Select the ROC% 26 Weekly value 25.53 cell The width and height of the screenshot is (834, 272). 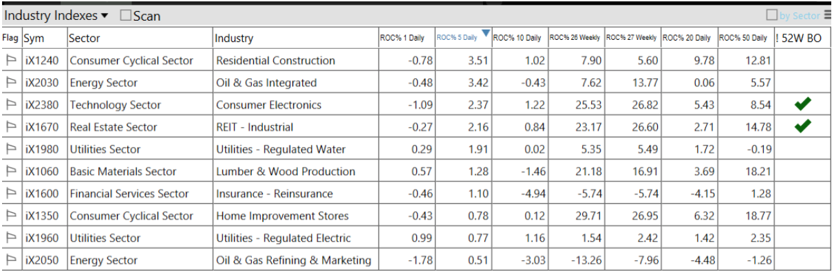(x=576, y=105)
